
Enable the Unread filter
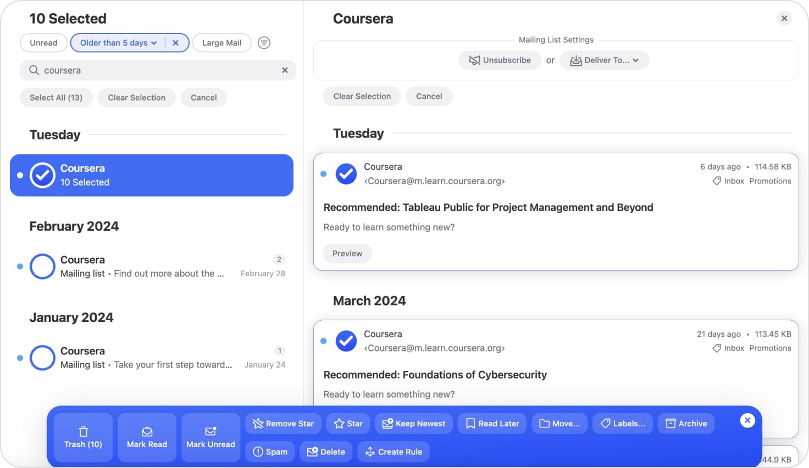tap(43, 43)
